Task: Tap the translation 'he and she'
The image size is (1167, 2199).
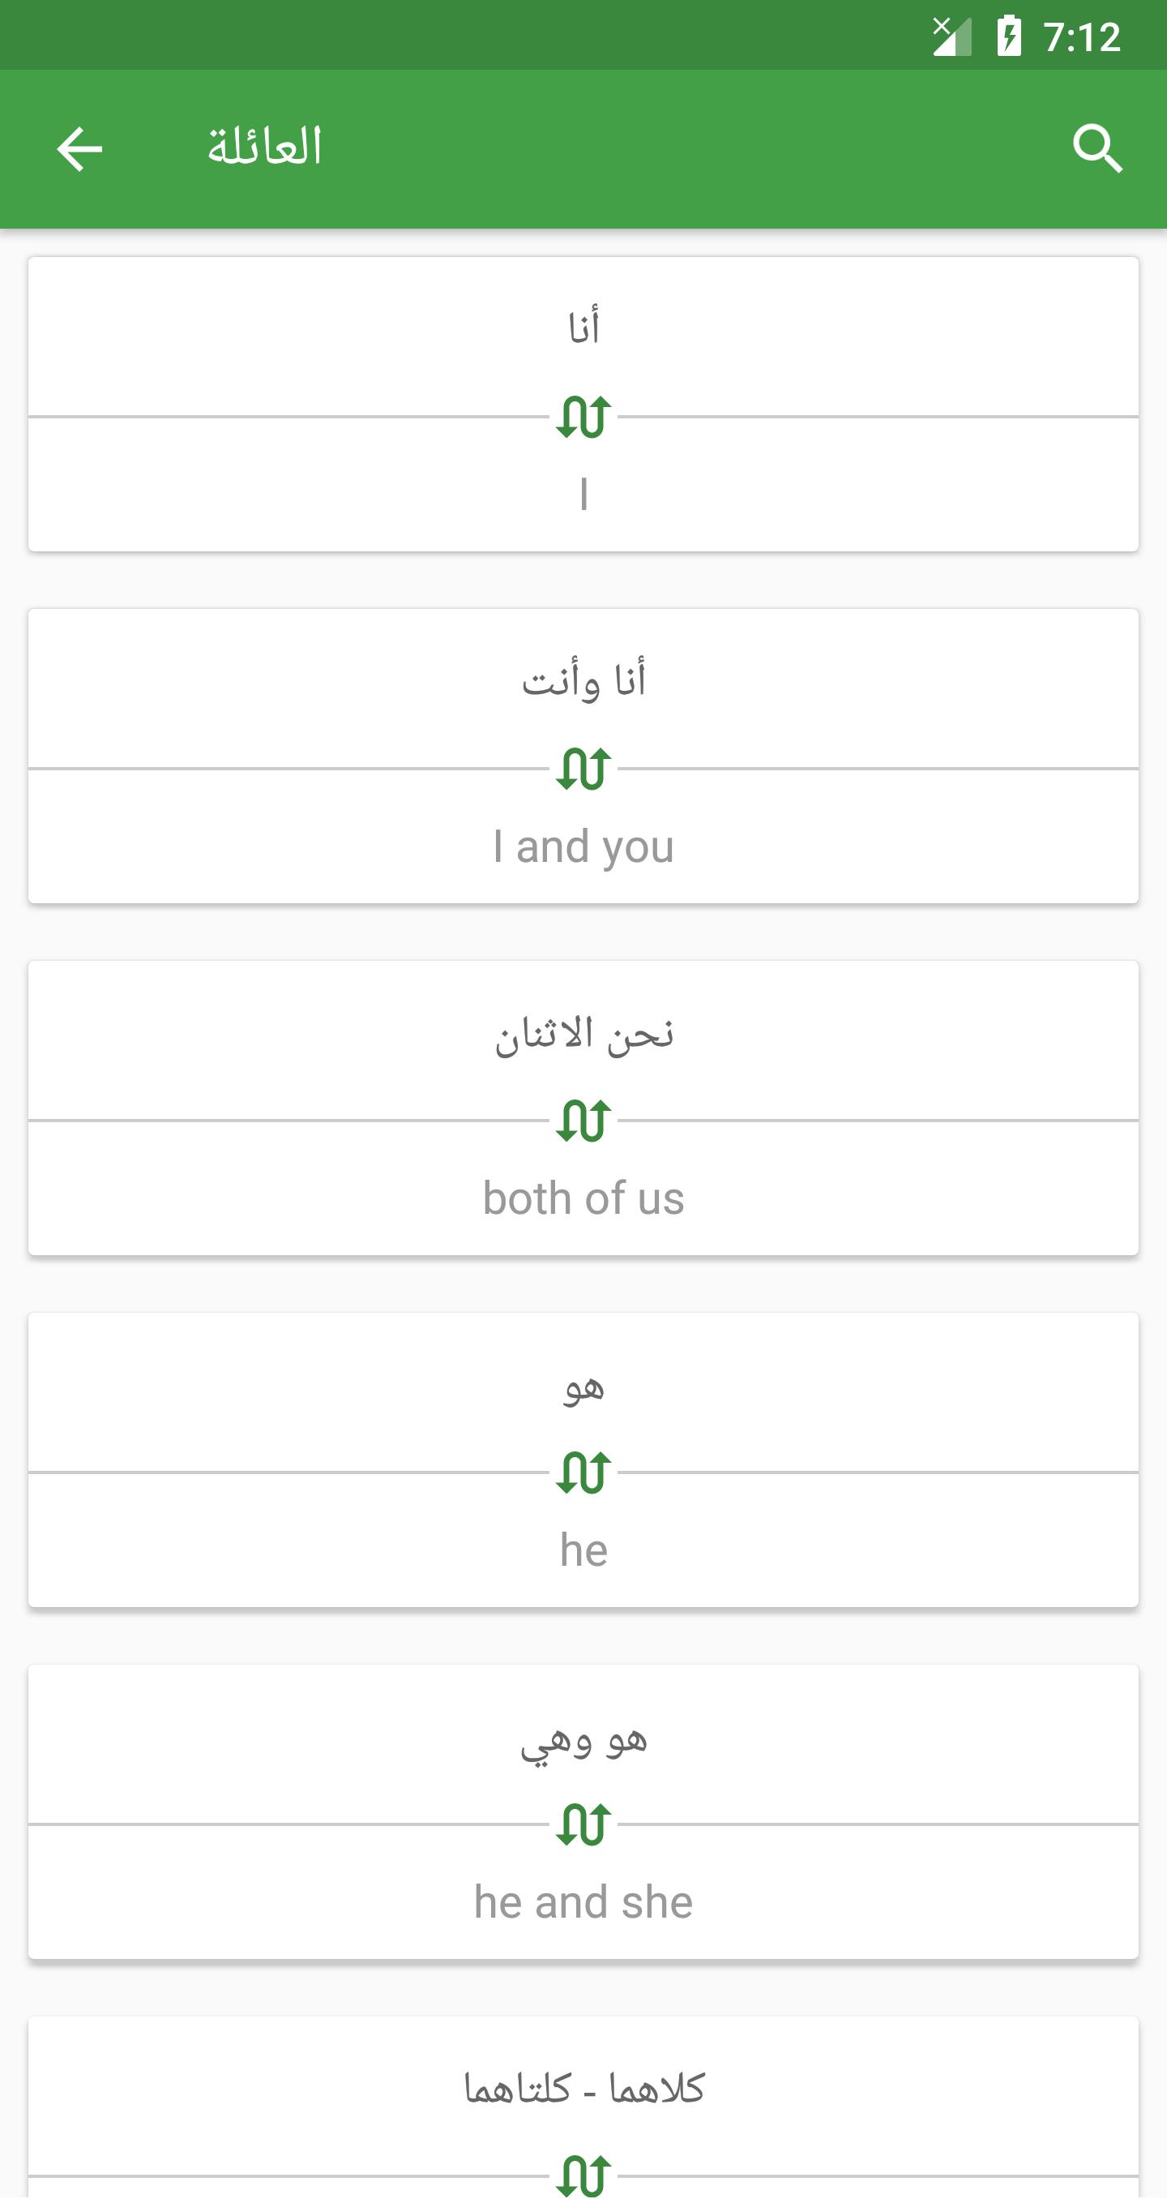Action: coord(583,1901)
